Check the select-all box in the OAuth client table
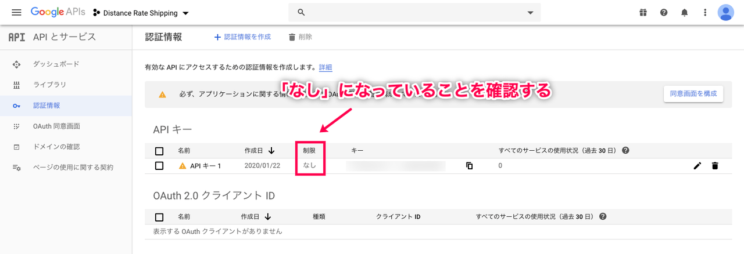744x254 pixels. click(159, 217)
